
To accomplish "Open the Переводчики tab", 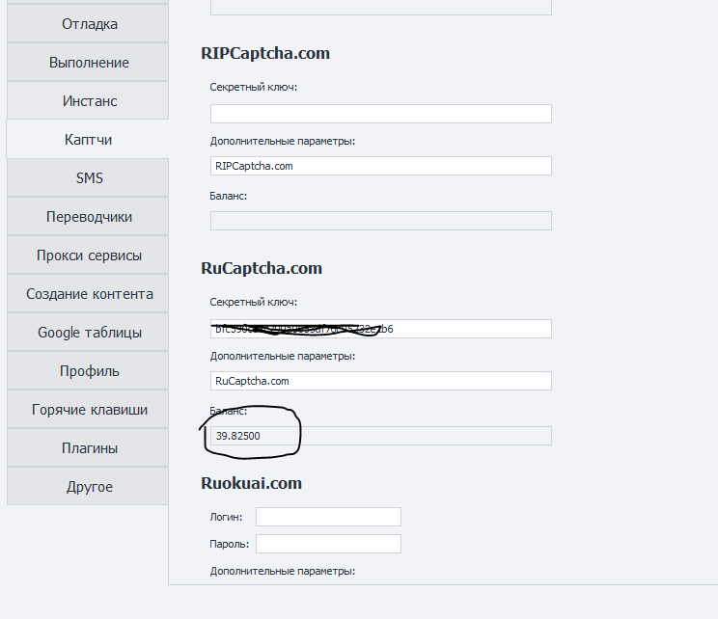I will click(88, 216).
